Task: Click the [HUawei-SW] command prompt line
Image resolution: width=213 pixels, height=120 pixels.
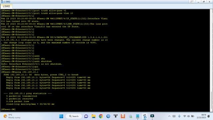Action: pos(8,109)
